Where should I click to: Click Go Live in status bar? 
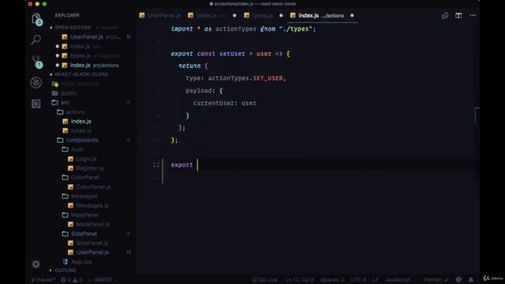click(x=264, y=280)
